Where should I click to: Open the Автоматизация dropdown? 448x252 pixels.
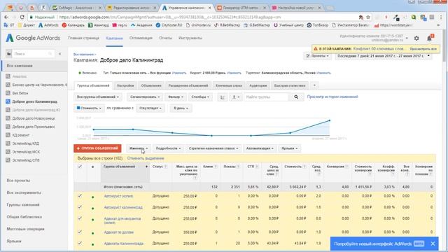pos(260,148)
